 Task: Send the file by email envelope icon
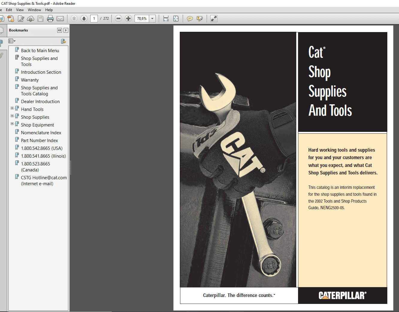(60, 19)
